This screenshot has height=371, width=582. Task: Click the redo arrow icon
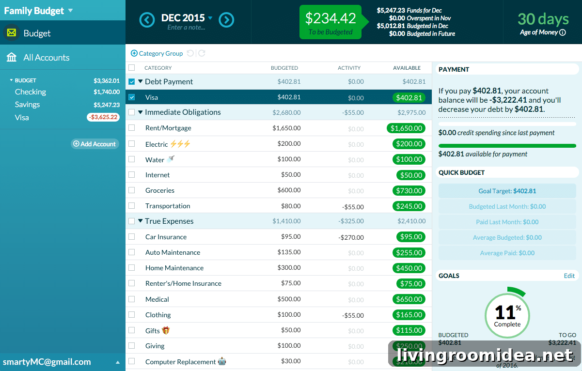pyautogui.click(x=202, y=53)
